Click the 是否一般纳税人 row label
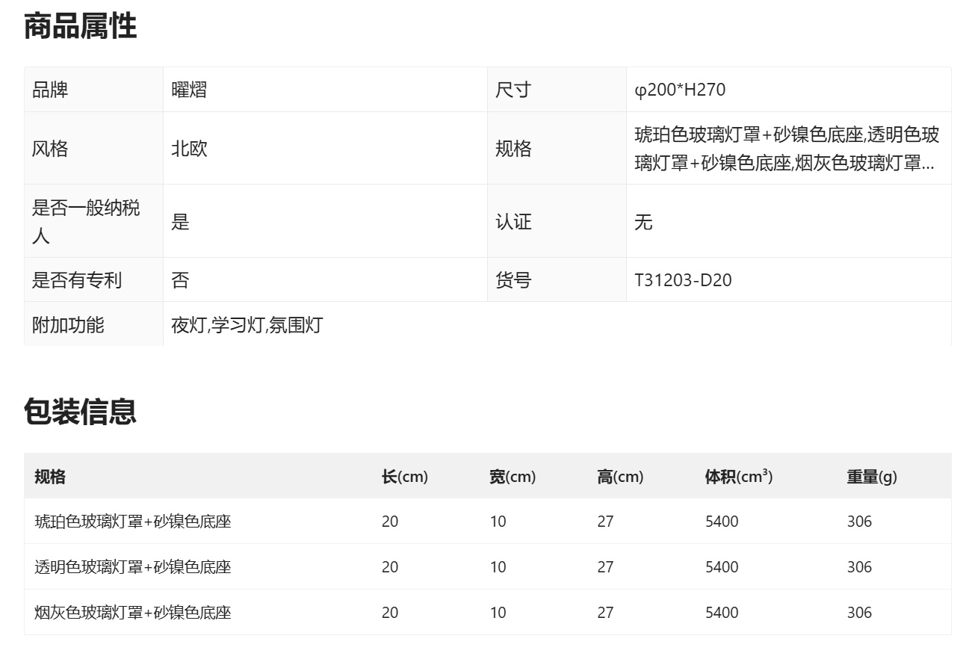The height and width of the screenshot is (671, 969). click(x=81, y=220)
